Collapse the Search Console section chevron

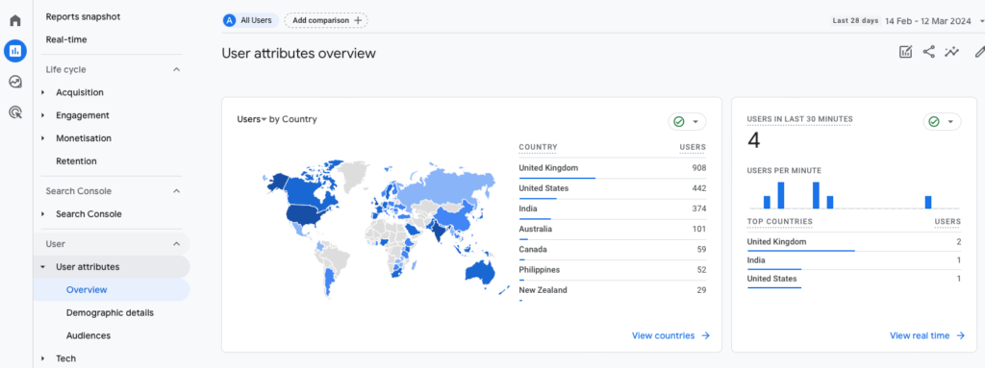point(177,191)
